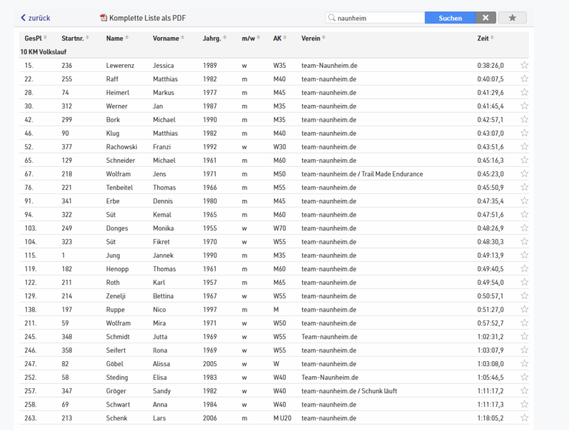Mark Markus Heimerl as favorite
Viewport: 569px width, 430px height.
point(524,92)
